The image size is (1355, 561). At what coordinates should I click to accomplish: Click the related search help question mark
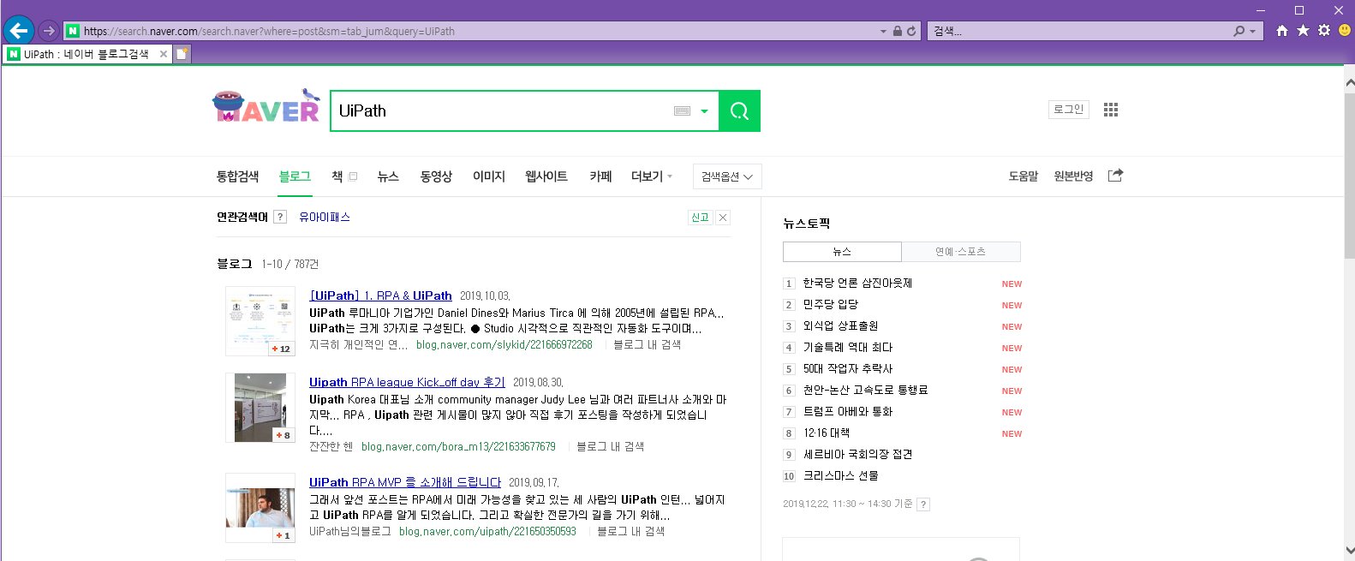(x=279, y=218)
